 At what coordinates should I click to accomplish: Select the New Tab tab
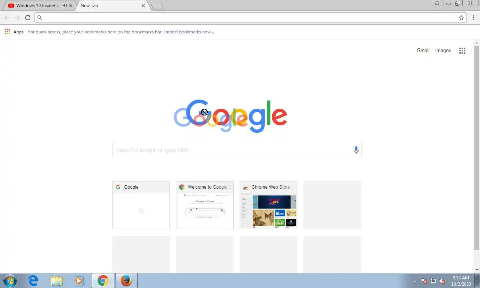click(112, 6)
